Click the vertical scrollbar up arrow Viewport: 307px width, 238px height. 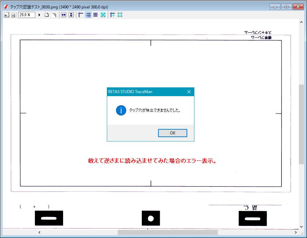coord(301,22)
